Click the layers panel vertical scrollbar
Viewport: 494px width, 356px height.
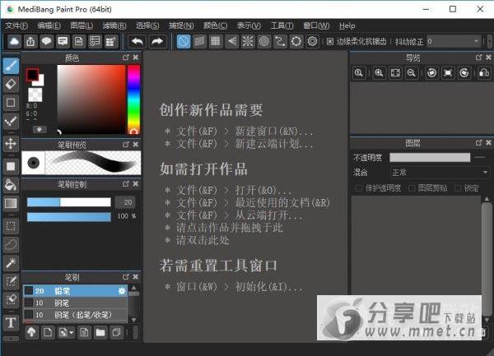click(x=487, y=258)
